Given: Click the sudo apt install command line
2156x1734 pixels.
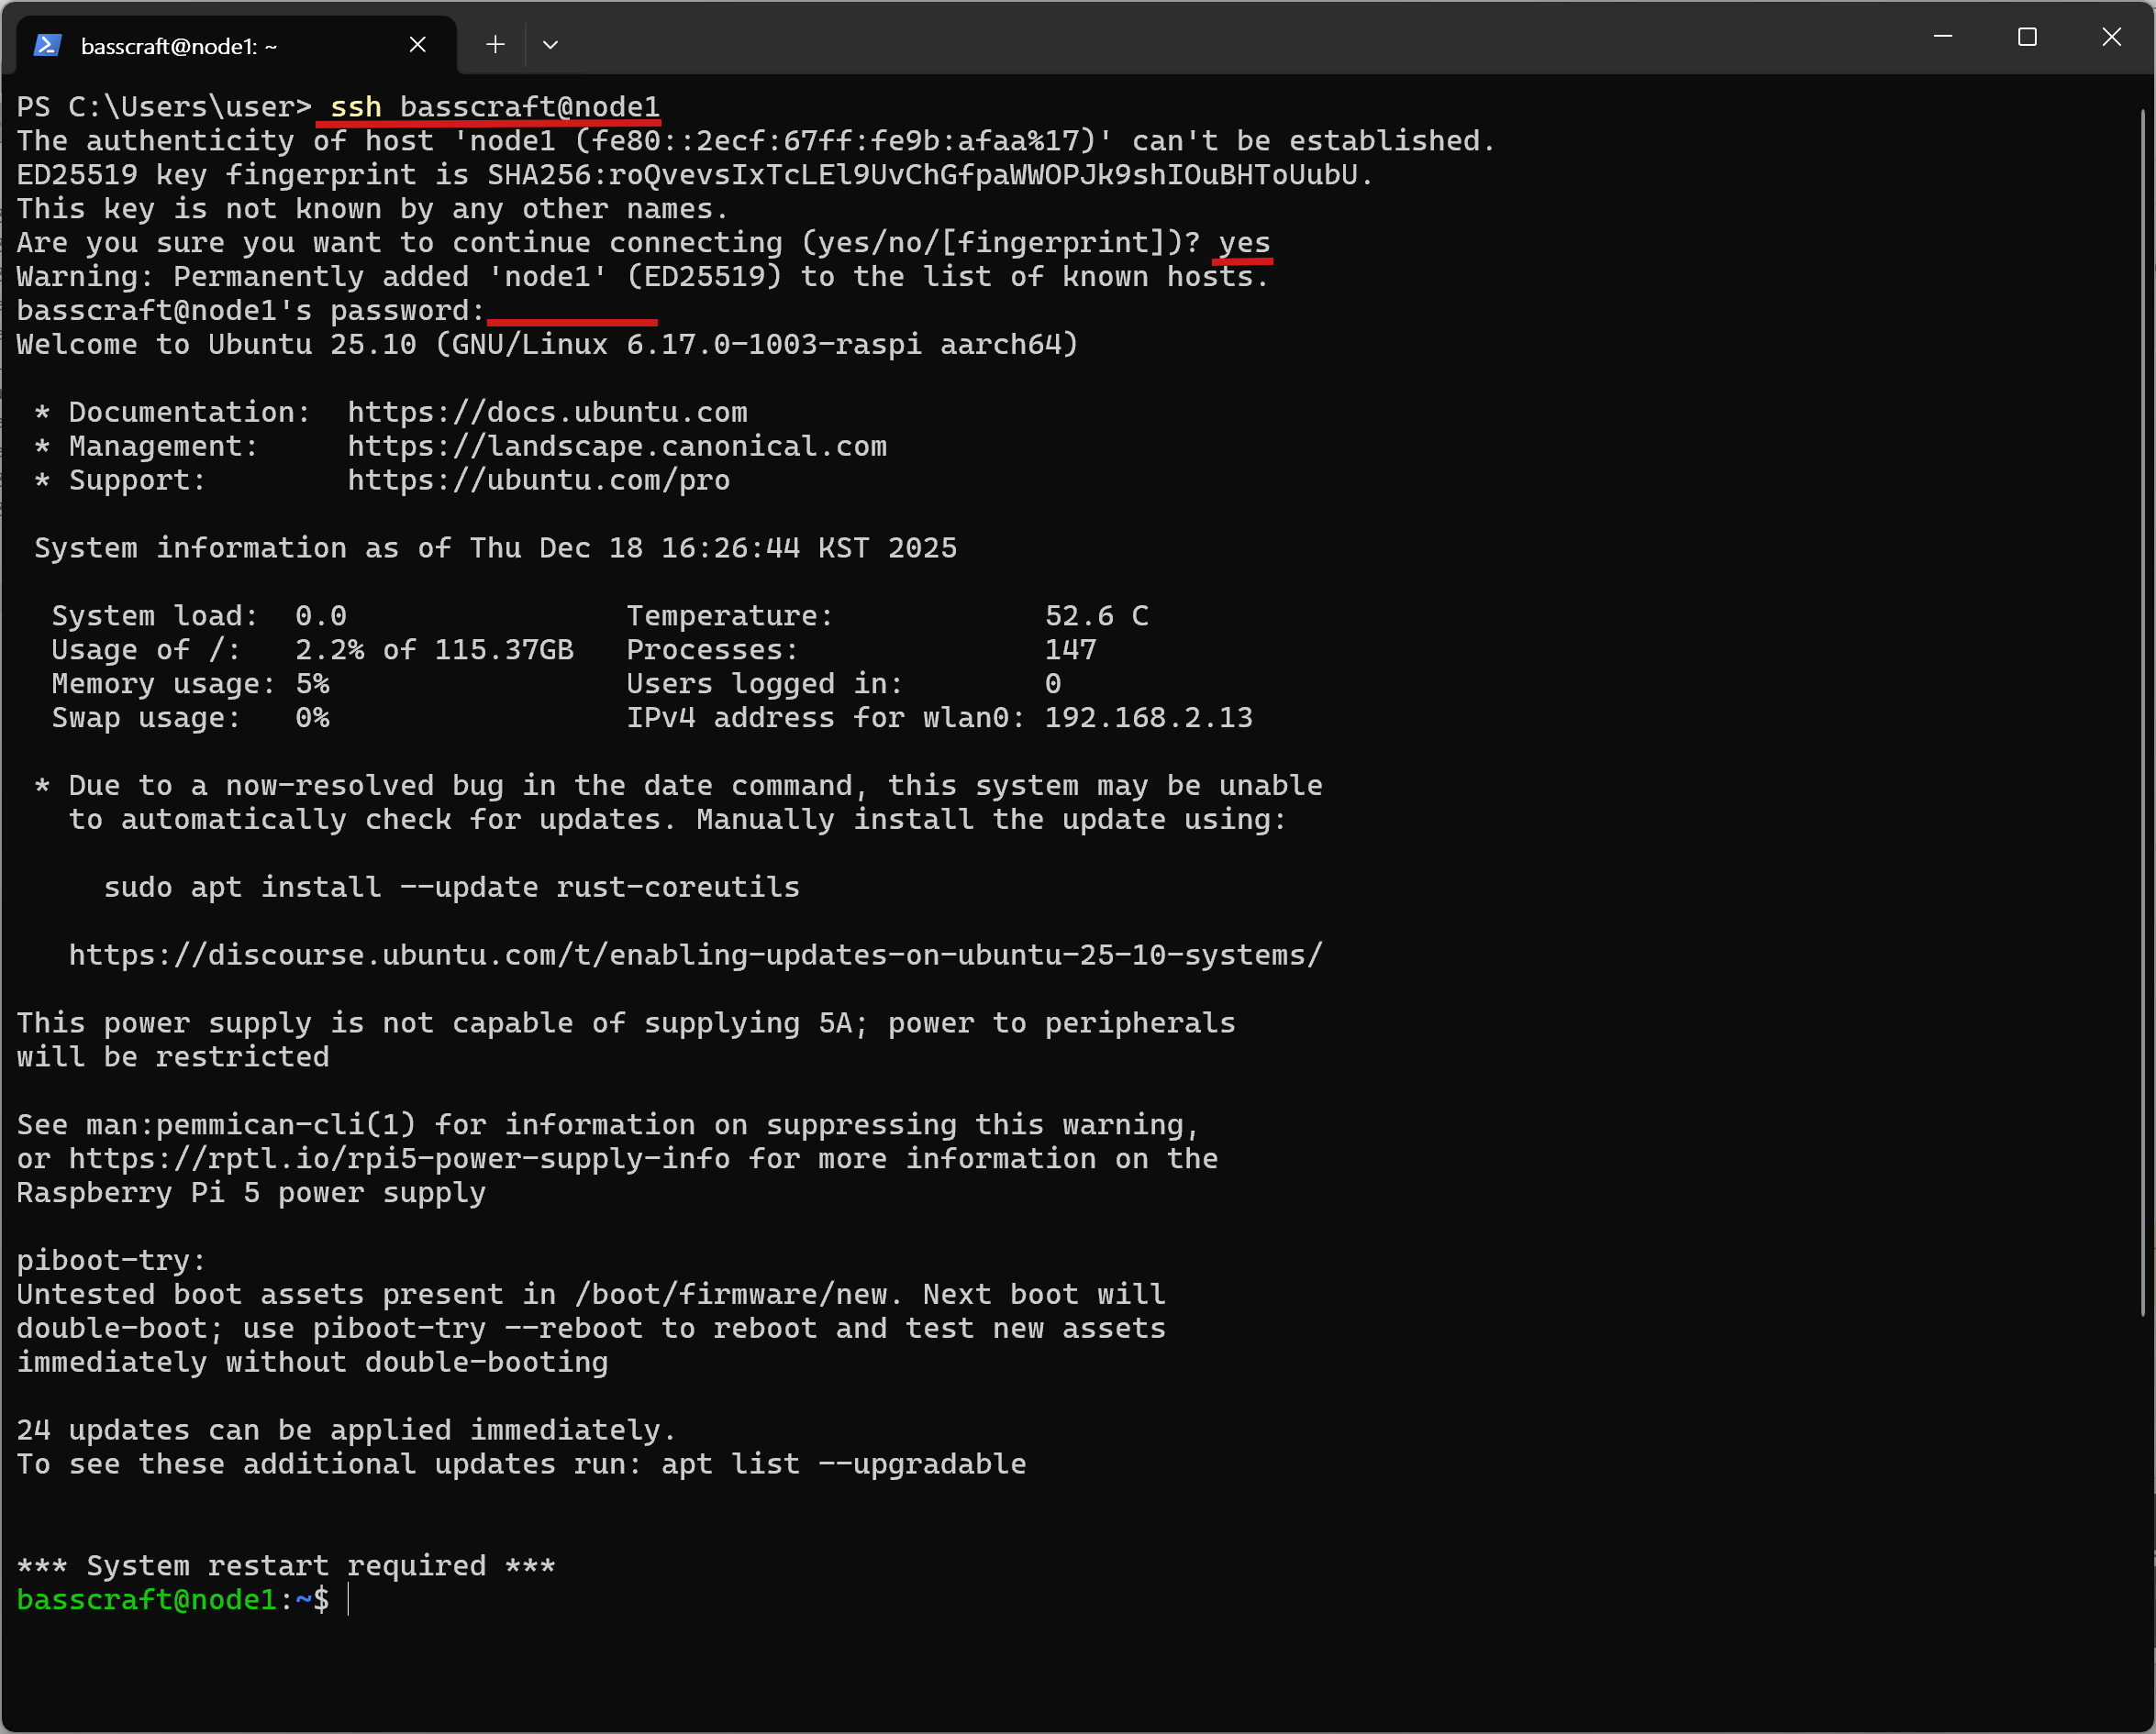Looking at the screenshot, I should point(451,887).
